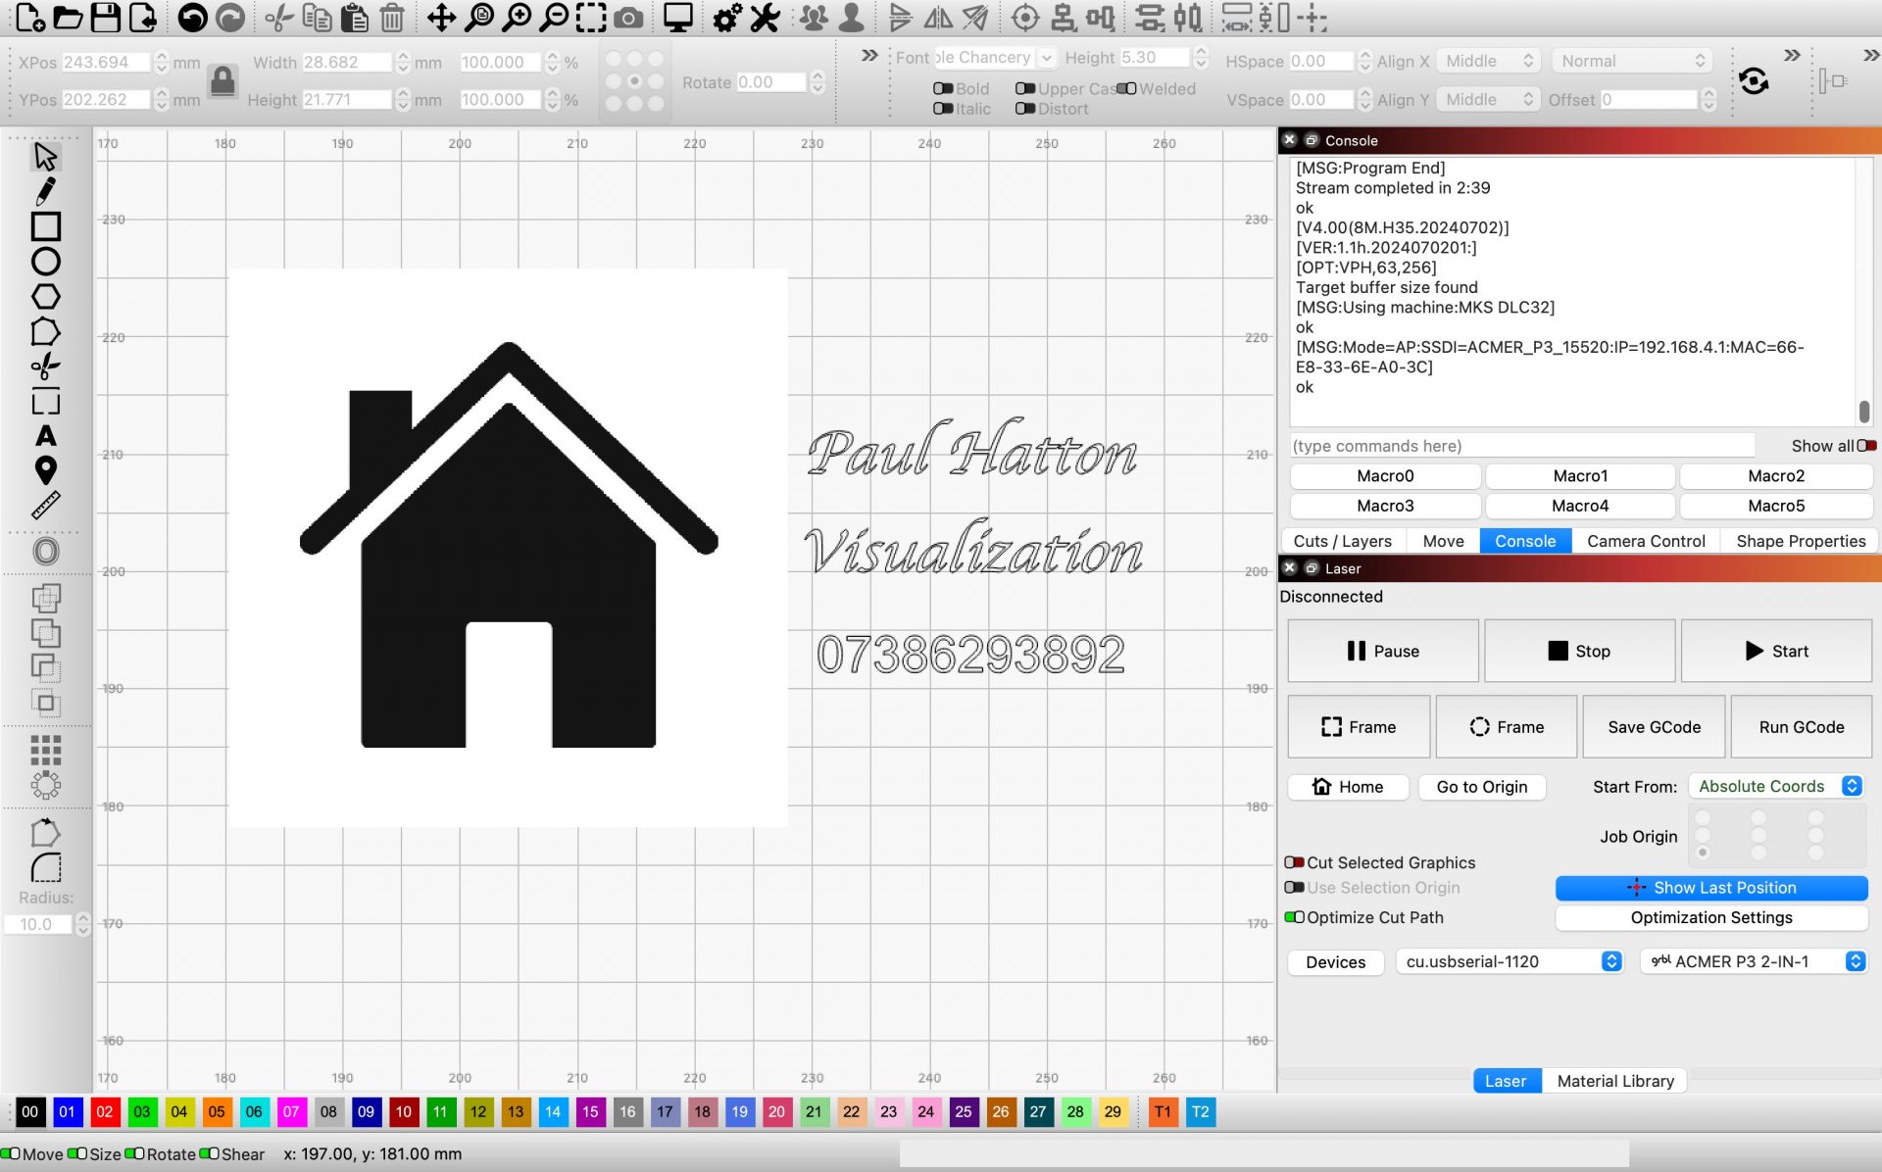Switch to the Cuts / Layers tab
Screen dimensions: 1882x1172
tap(1341, 541)
